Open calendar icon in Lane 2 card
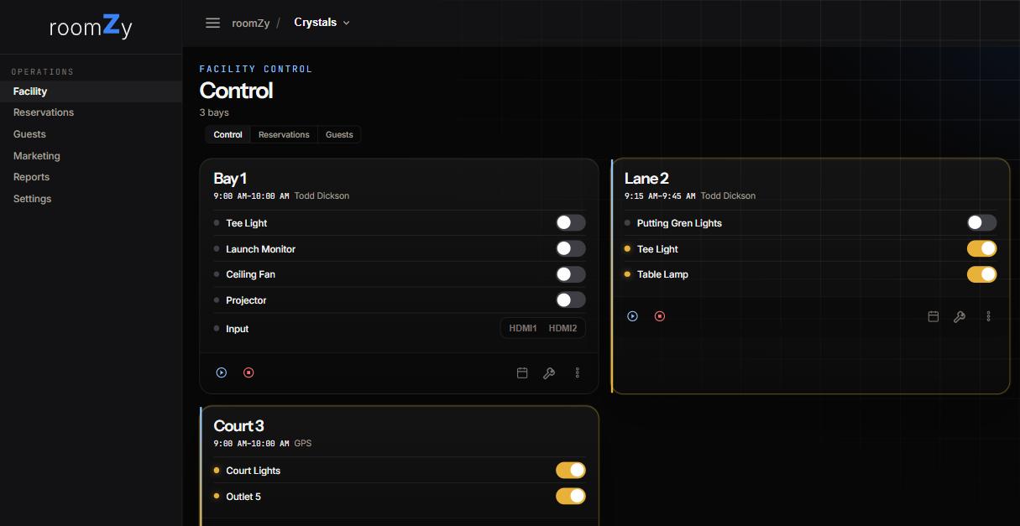This screenshot has width=1020, height=526. click(934, 317)
